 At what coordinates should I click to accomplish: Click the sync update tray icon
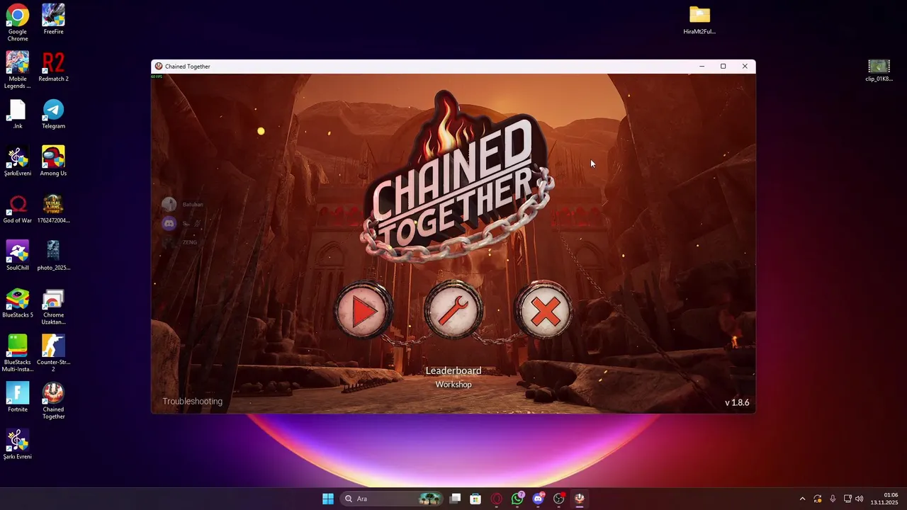coord(818,499)
